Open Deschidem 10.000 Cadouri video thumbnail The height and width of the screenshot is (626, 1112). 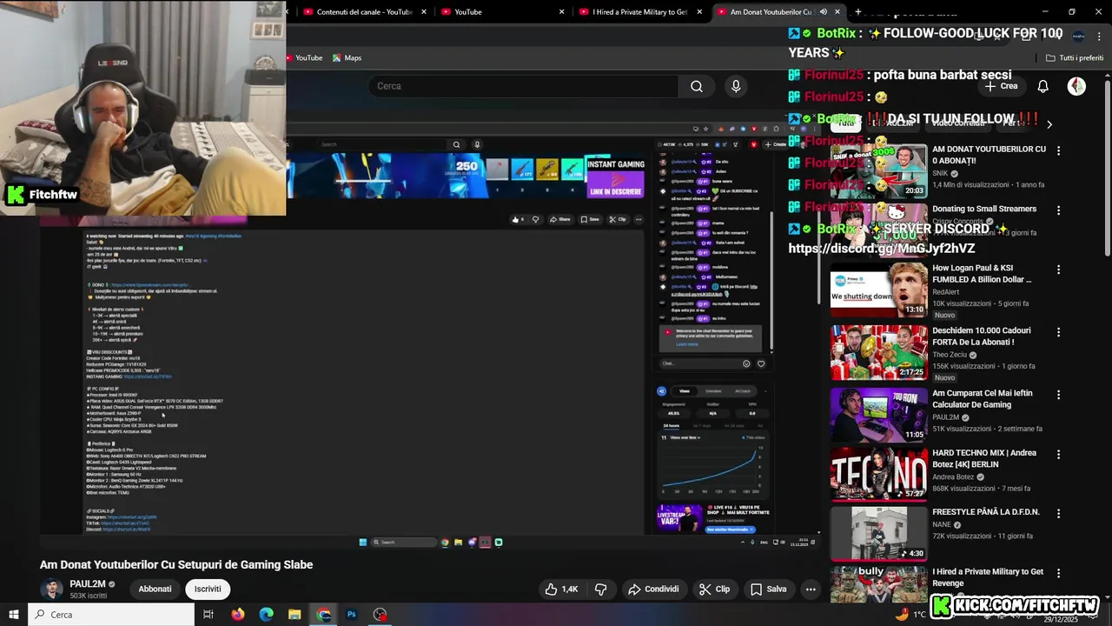pyautogui.click(x=878, y=353)
